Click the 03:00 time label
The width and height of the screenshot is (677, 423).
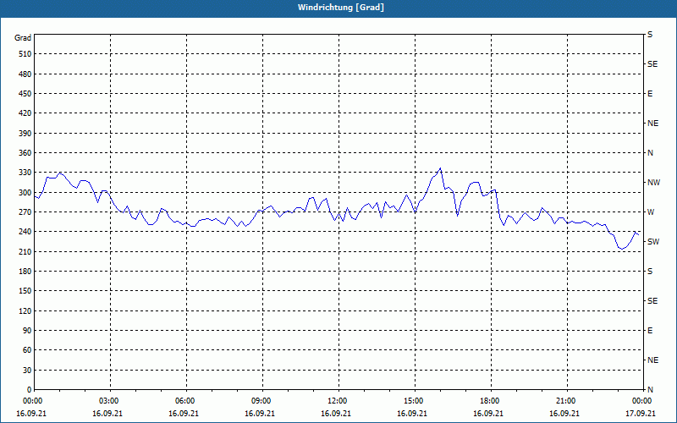109,401
